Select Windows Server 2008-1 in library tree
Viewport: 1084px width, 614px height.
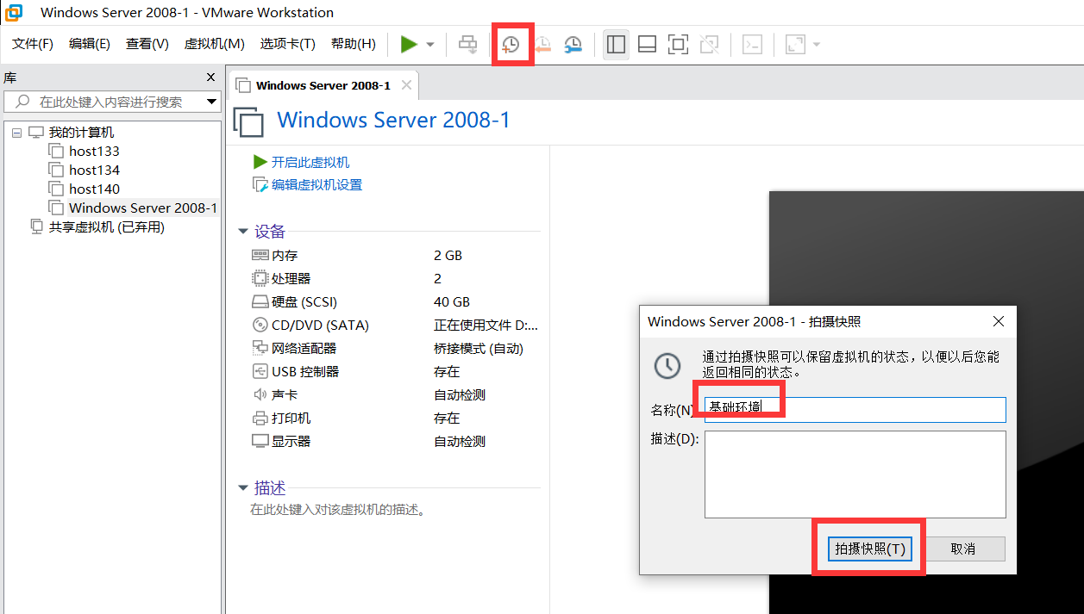point(142,208)
